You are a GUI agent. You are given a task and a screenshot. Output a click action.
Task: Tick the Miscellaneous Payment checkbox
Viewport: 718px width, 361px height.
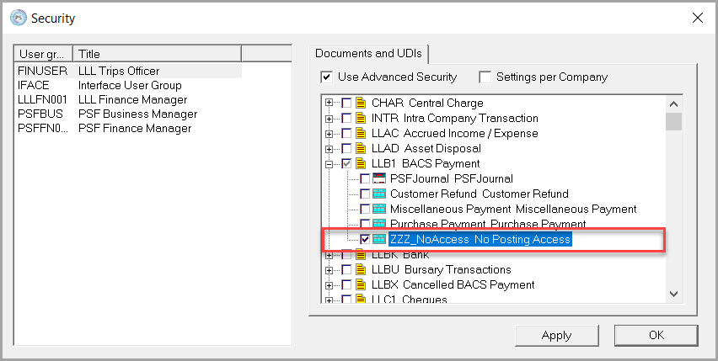coord(365,209)
